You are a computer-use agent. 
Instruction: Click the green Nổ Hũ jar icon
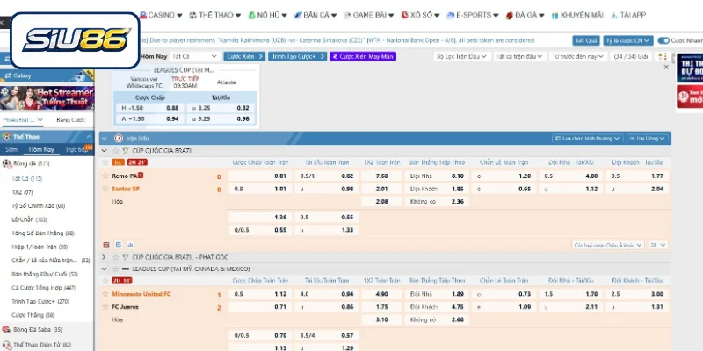click(252, 15)
